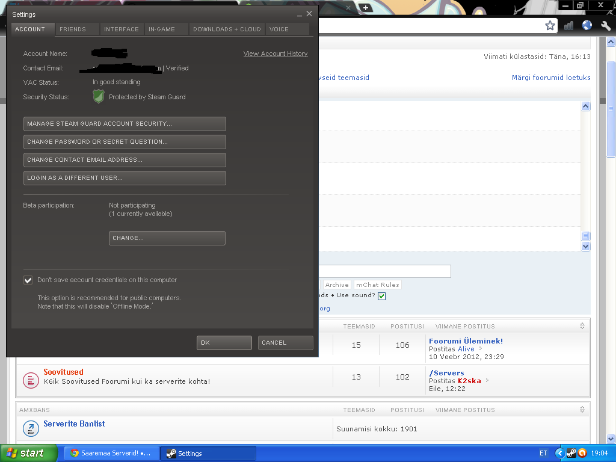The image size is (616, 462).
Task: Click the text 'Suunamisi kokku: 1901'
Action: pyautogui.click(x=377, y=428)
